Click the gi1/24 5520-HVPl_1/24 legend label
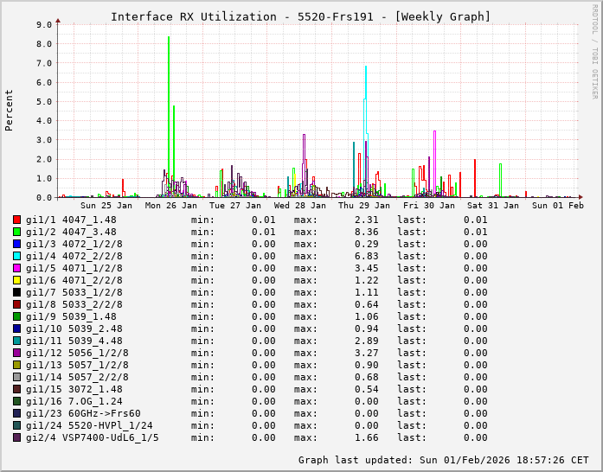 click(89, 425)
